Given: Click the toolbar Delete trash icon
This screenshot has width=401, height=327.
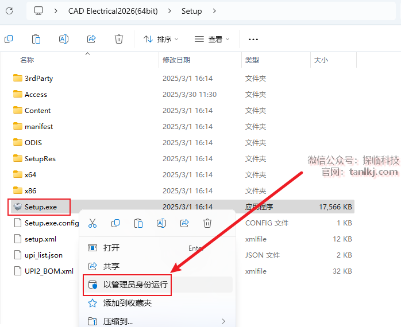Looking at the screenshot, I should click(119, 39).
